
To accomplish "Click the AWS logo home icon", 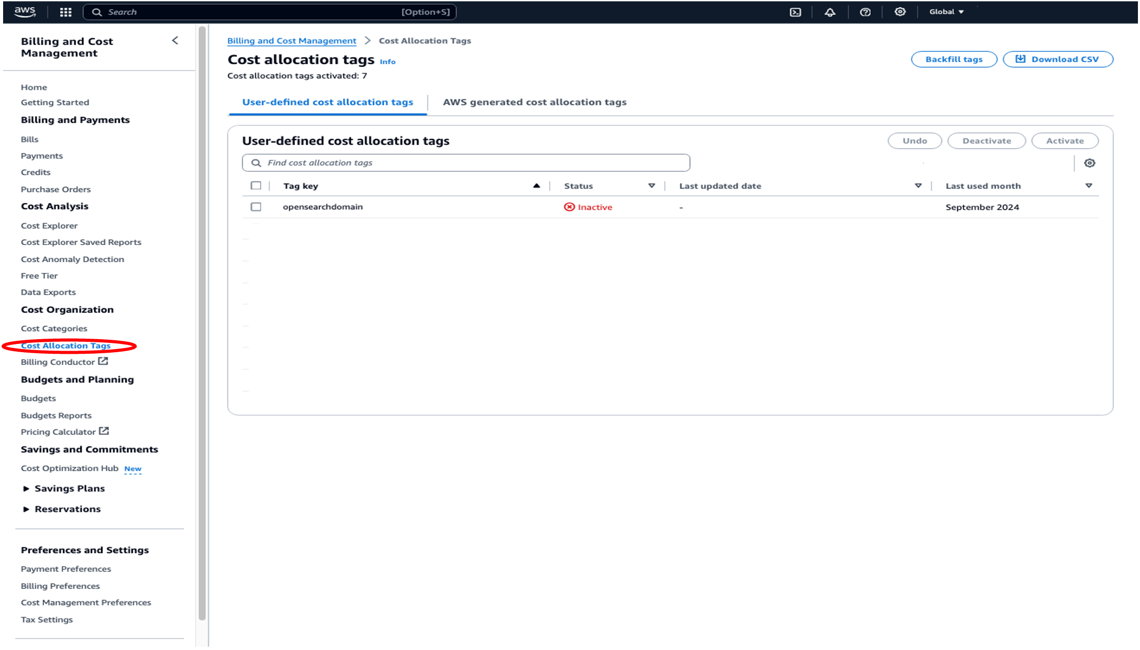I will [x=25, y=11].
